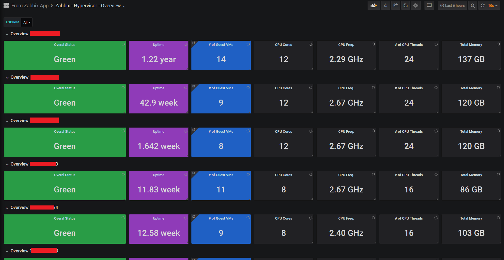Refresh the dashboard now

pos(483,5)
